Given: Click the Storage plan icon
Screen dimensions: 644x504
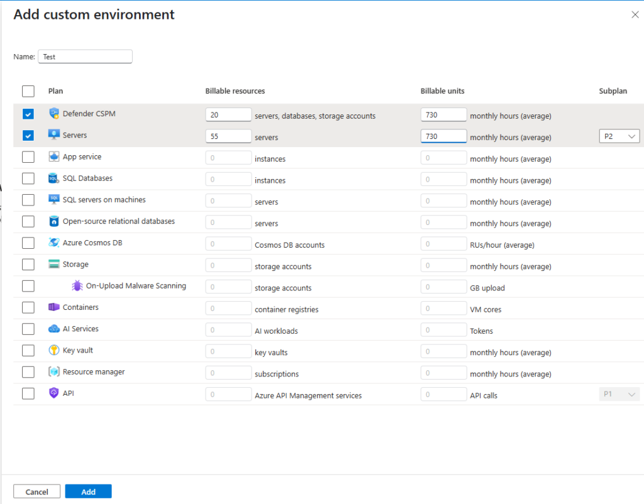Looking at the screenshot, I should [x=54, y=264].
